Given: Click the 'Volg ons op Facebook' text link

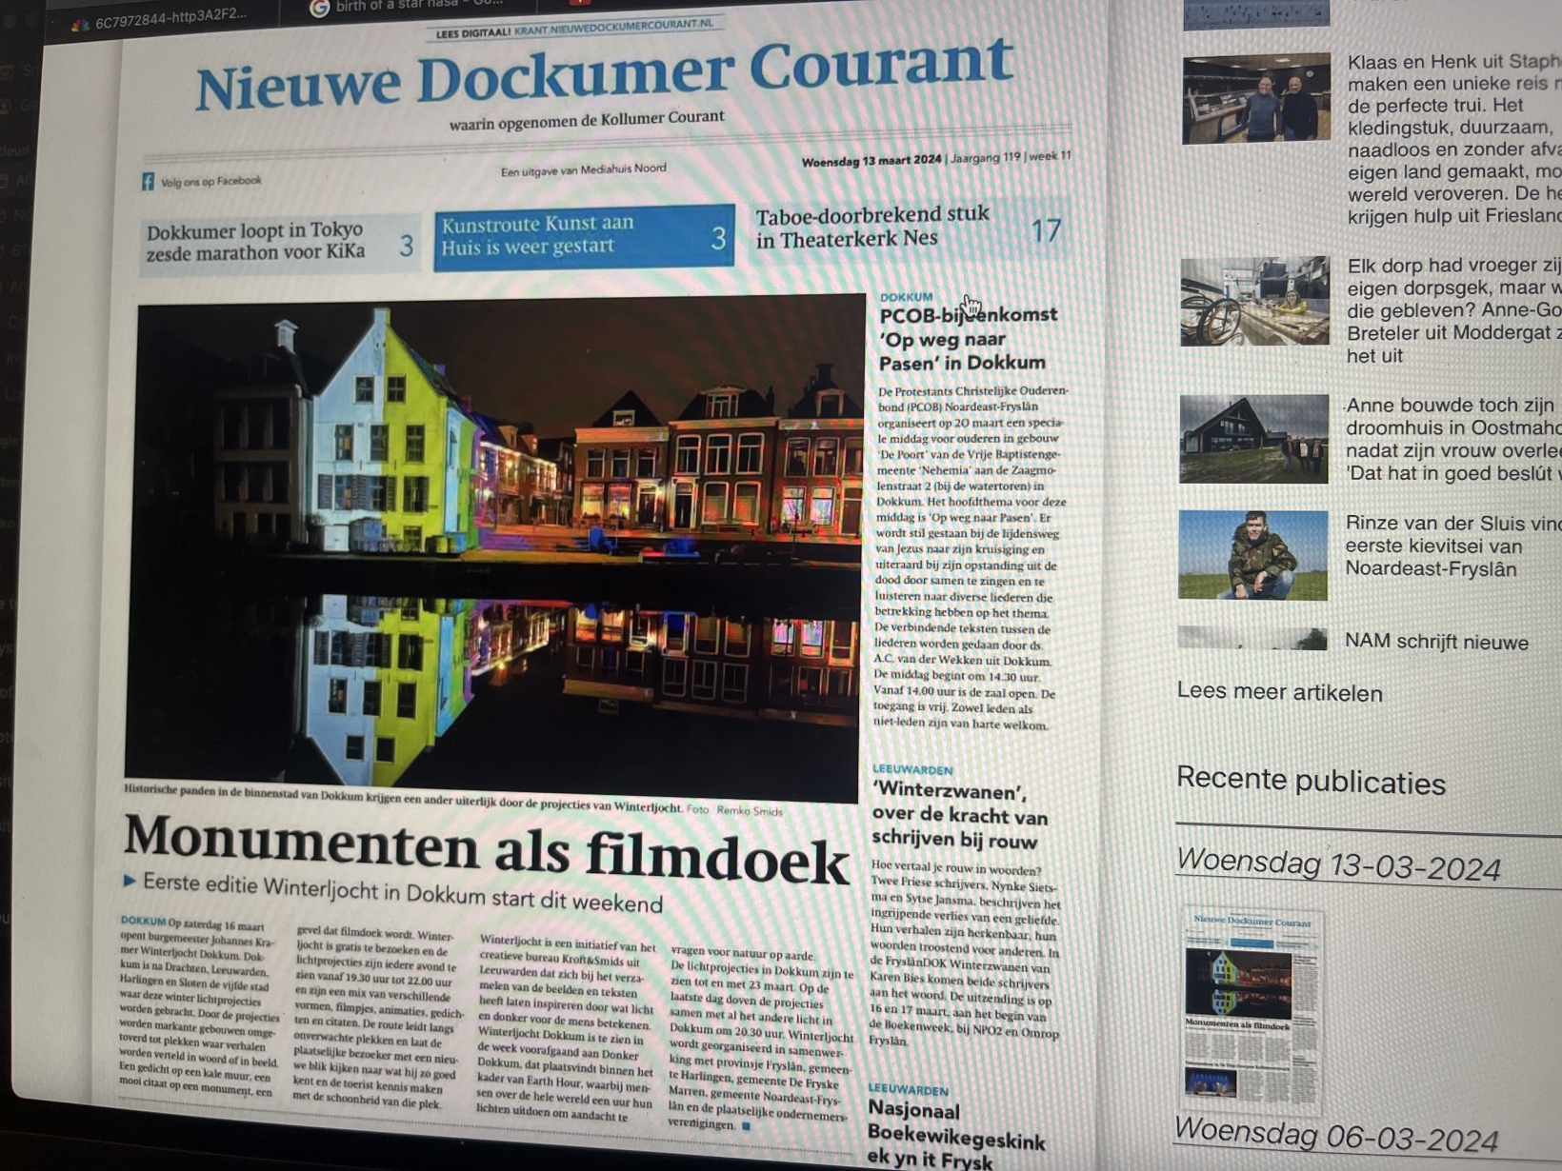Looking at the screenshot, I should pos(210,181).
